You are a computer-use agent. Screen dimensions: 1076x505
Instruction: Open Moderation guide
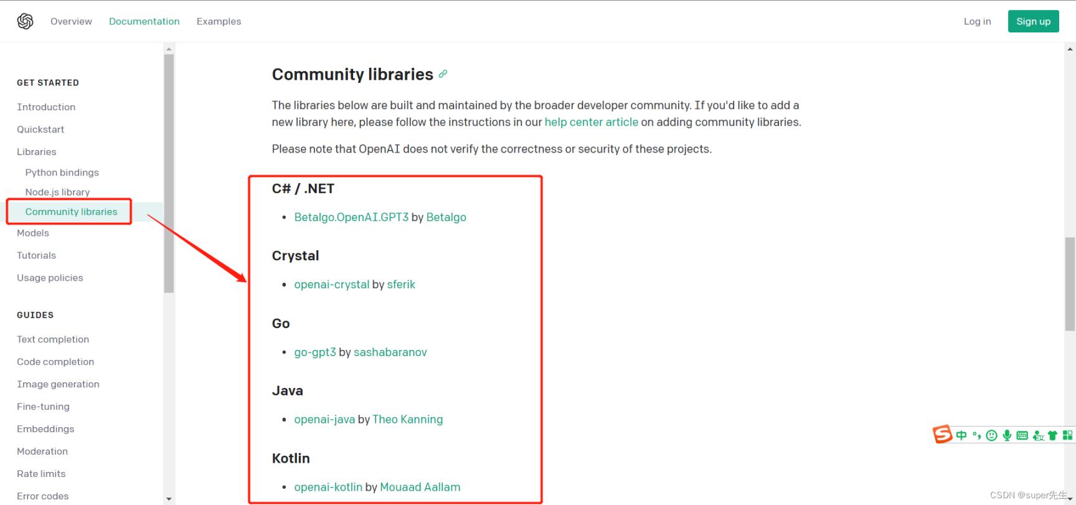[x=42, y=451]
